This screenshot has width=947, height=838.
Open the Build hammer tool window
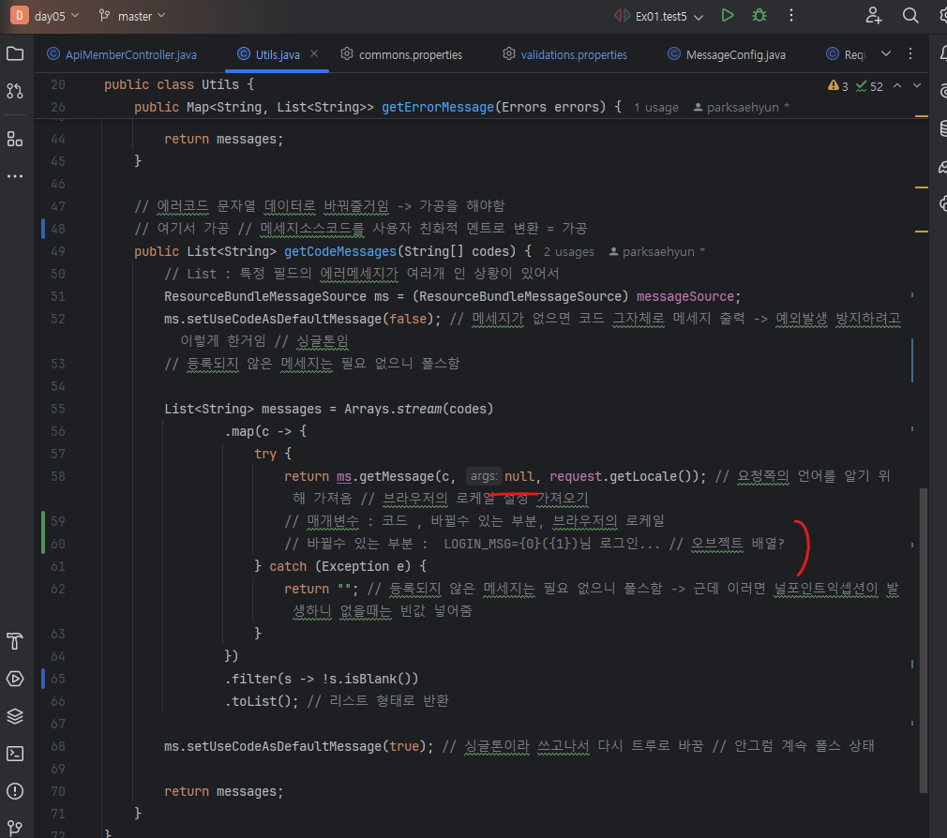pyautogui.click(x=15, y=640)
